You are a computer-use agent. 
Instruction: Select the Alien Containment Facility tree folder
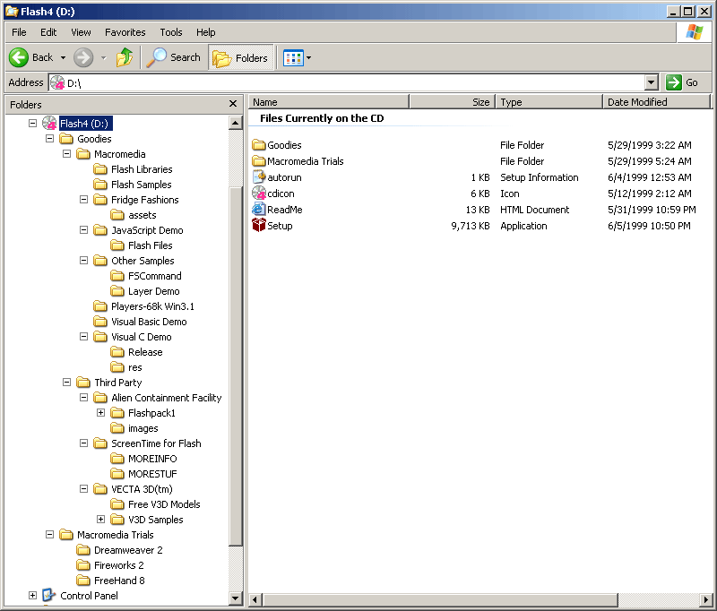[158, 398]
